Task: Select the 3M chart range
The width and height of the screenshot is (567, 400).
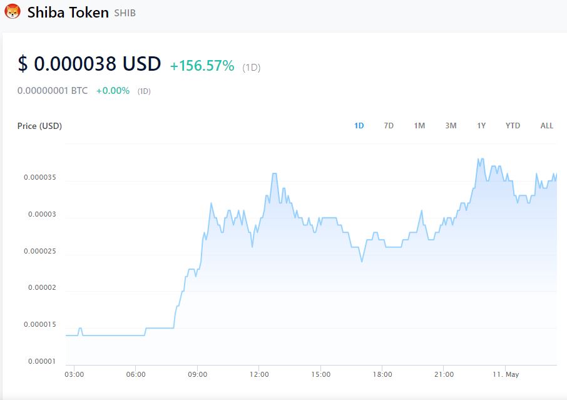Action: coord(451,126)
